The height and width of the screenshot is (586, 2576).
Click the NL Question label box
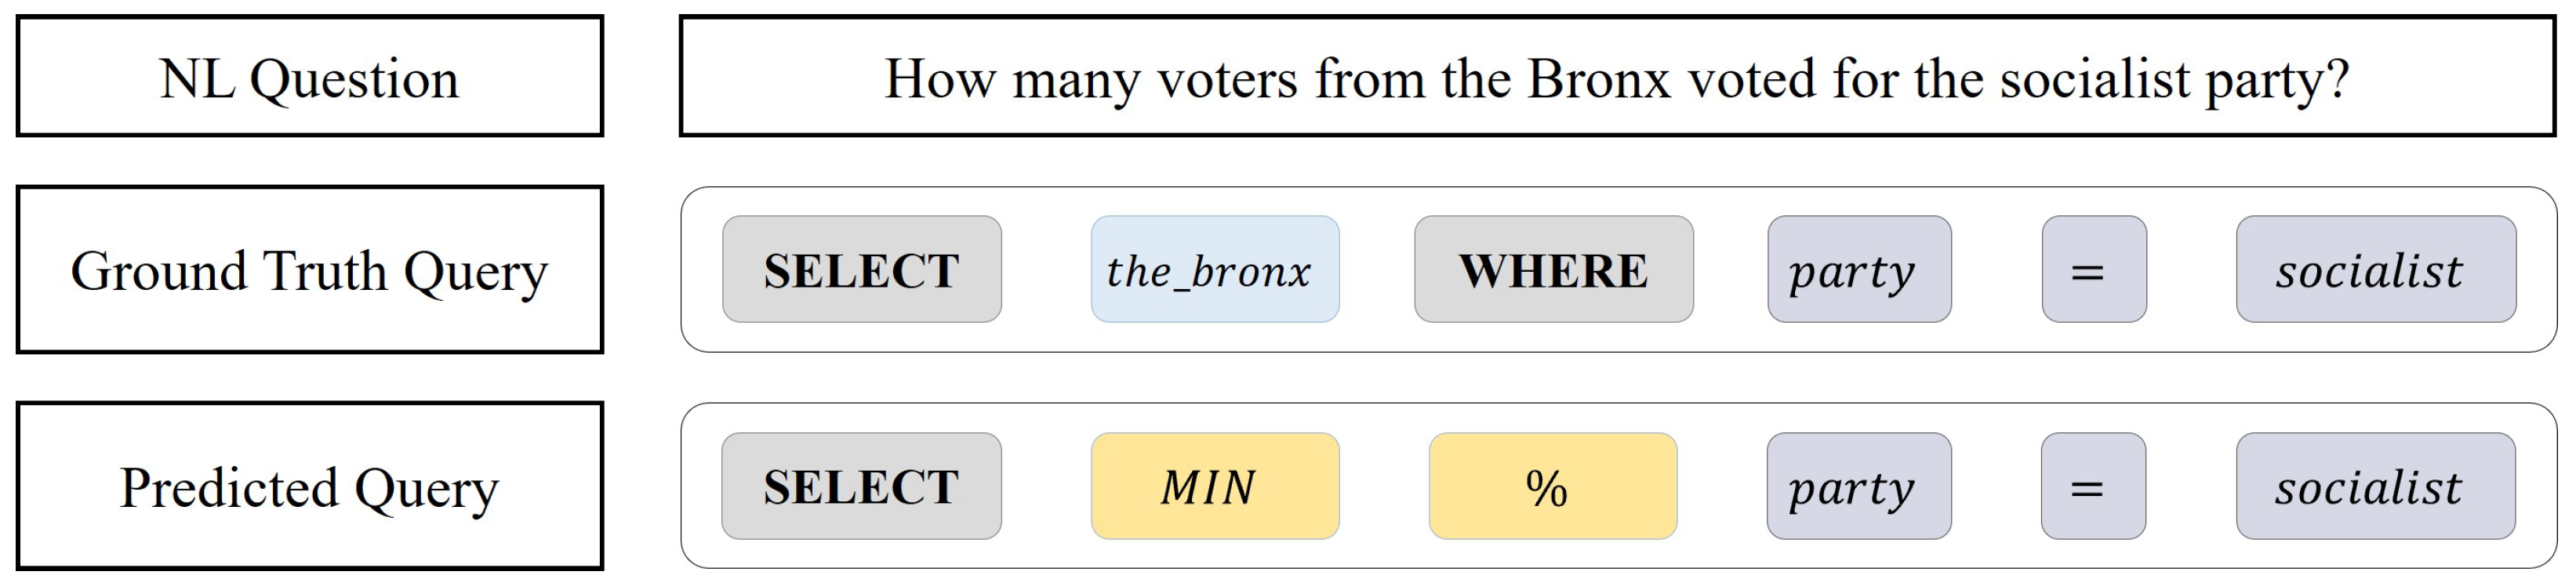coord(309,77)
